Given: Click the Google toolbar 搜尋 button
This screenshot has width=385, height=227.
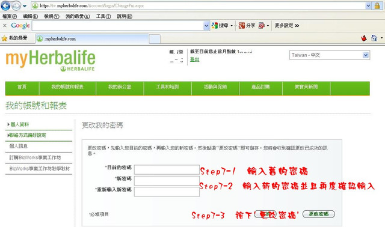Looking at the screenshot, I should pos(220,25).
